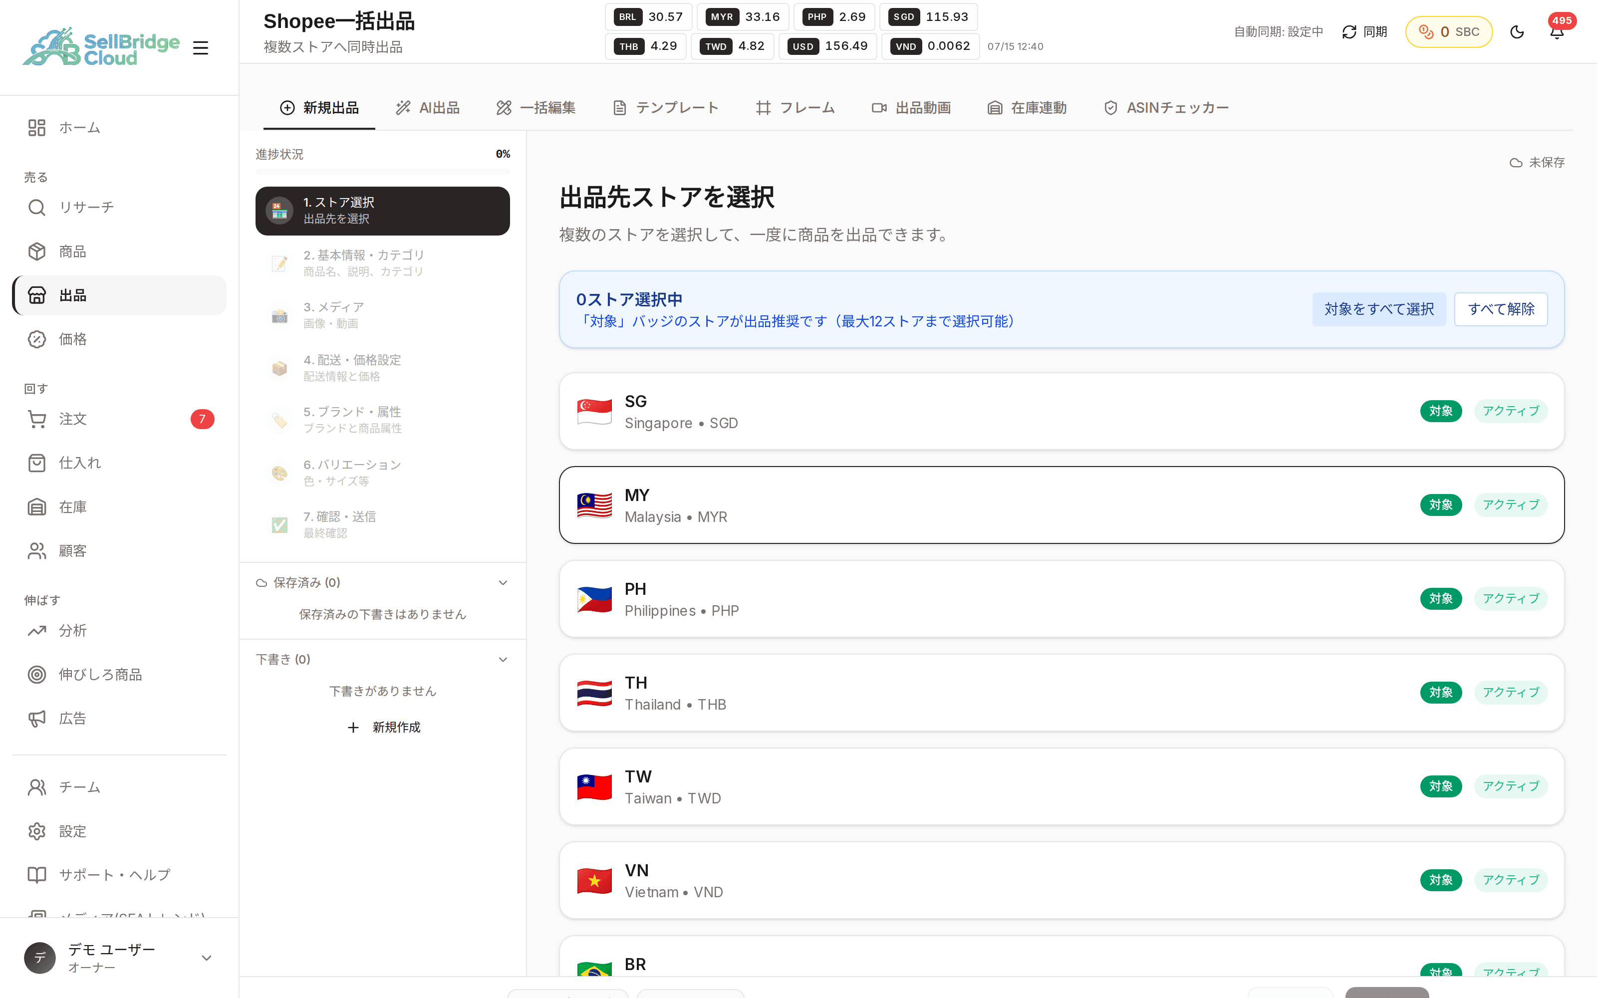Switch to ASINチェッカー tab
Screen dimensions: 1597x998
pyautogui.click(x=1166, y=108)
